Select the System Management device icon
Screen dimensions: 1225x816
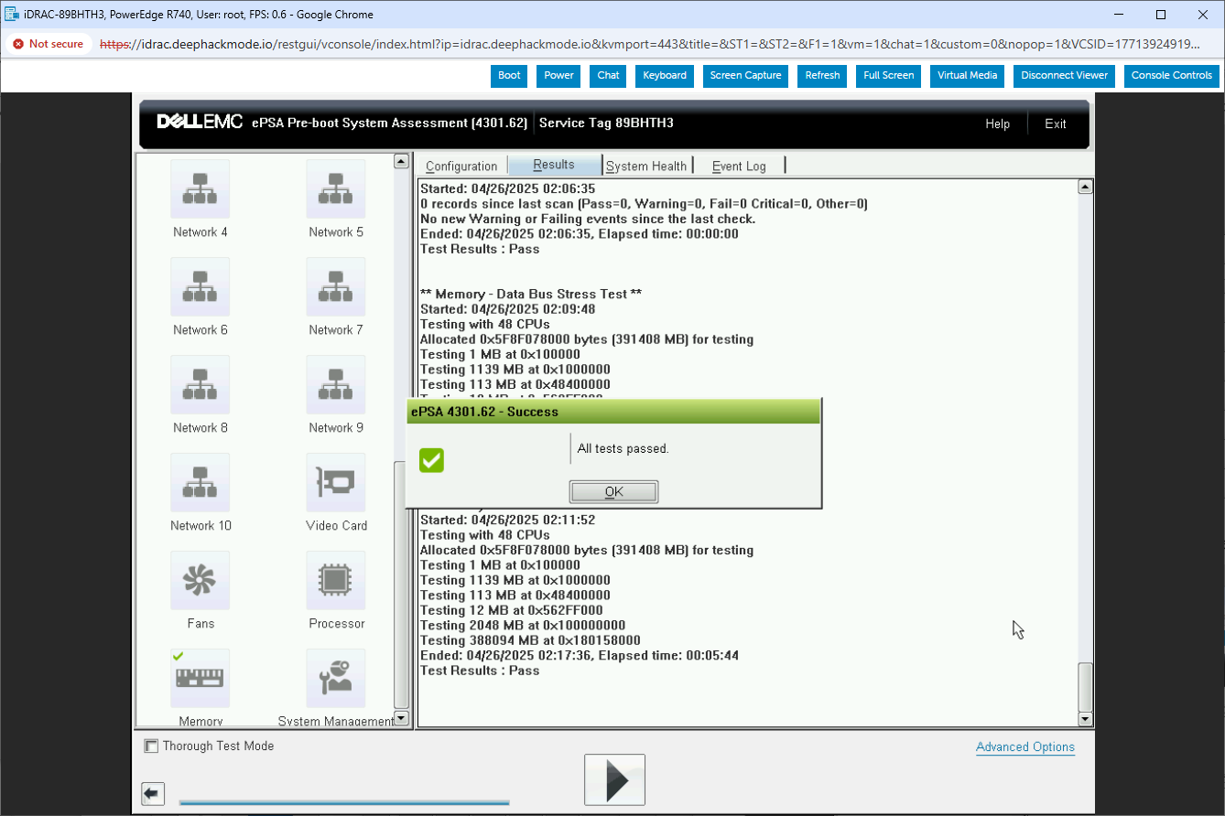click(x=335, y=679)
